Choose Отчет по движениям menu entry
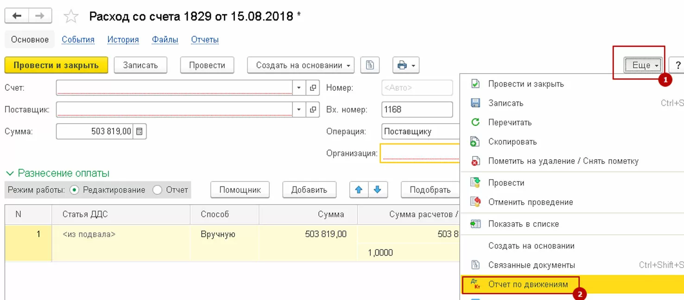 click(572, 284)
